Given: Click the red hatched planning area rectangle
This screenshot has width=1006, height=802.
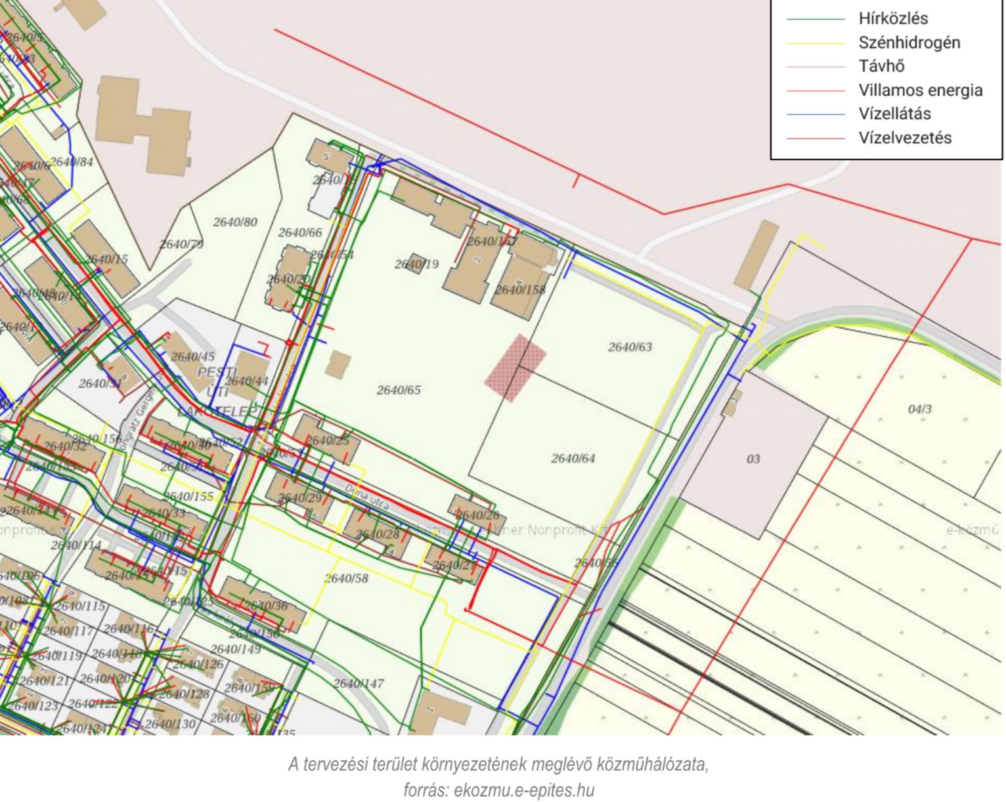Looking at the screenshot, I should tap(515, 368).
